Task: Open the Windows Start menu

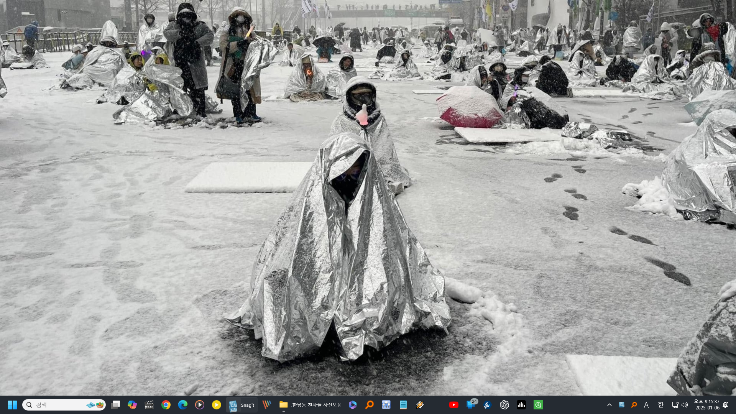Action: pos(12,405)
